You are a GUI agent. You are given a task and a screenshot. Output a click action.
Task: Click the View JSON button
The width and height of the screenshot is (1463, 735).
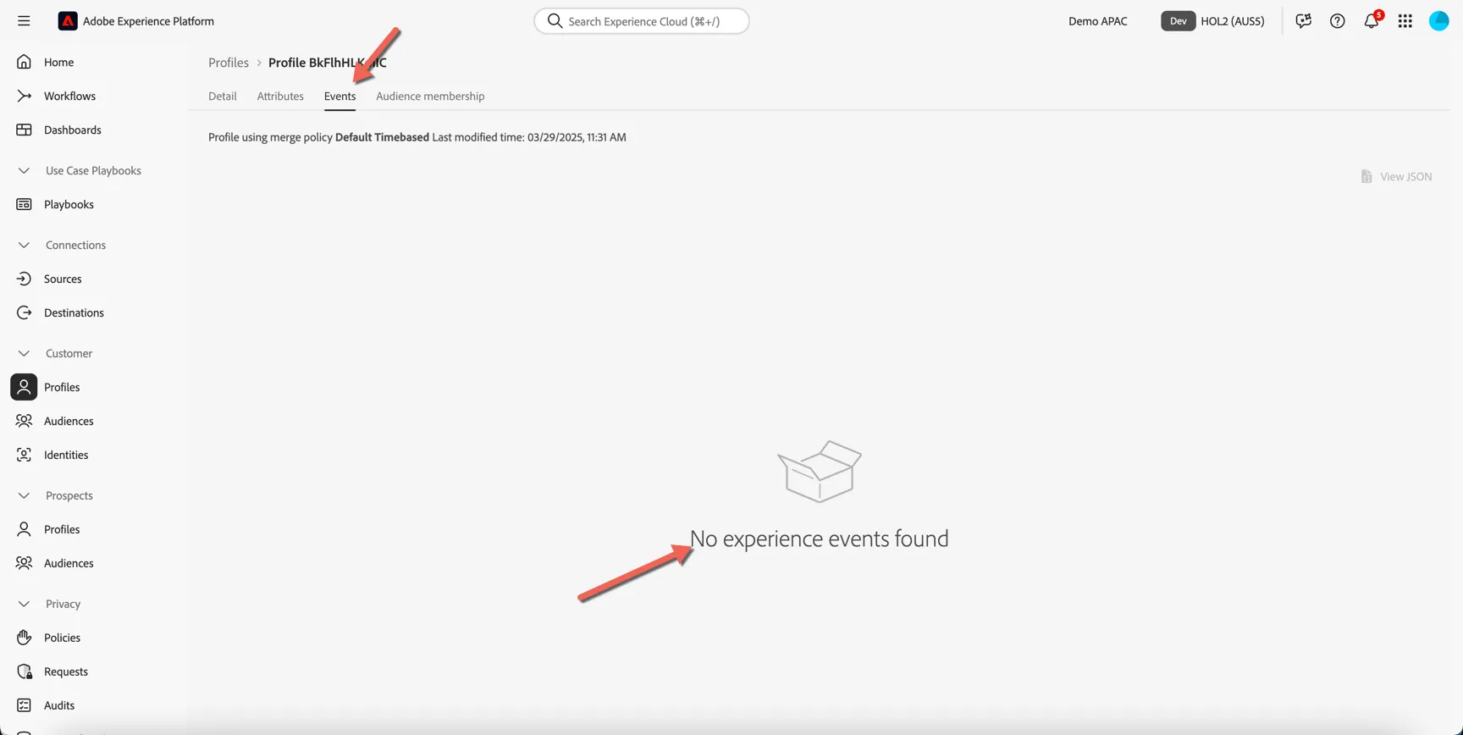pos(1397,176)
